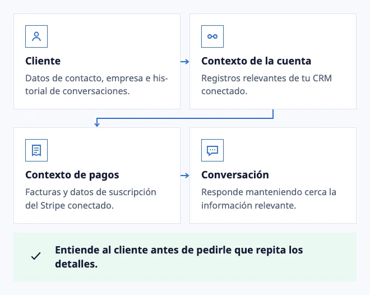Viewport: 370px width, 295px height.
Task: Click 'Entiende al cliente antes de pedirle' banner text
Action: pos(179,257)
